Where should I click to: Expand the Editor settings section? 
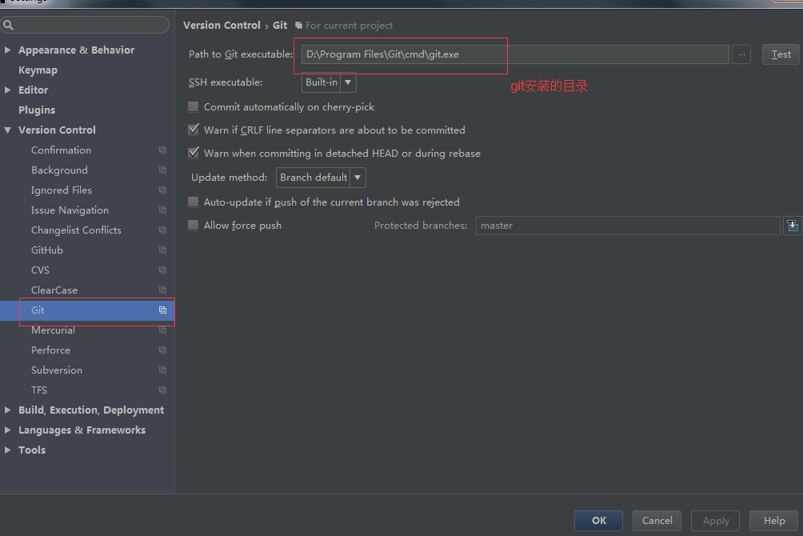pyautogui.click(x=8, y=90)
